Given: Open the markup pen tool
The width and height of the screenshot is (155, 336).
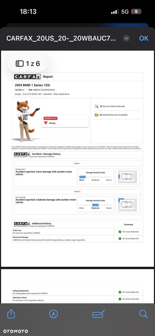Looking at the screenshot, I should click(53, 314).
